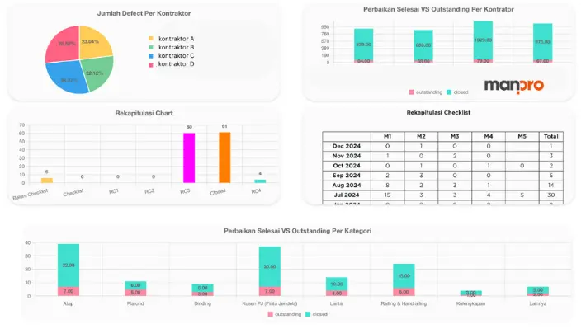
Task: Click the magenta RC3 bar
Action: point(189,158)
